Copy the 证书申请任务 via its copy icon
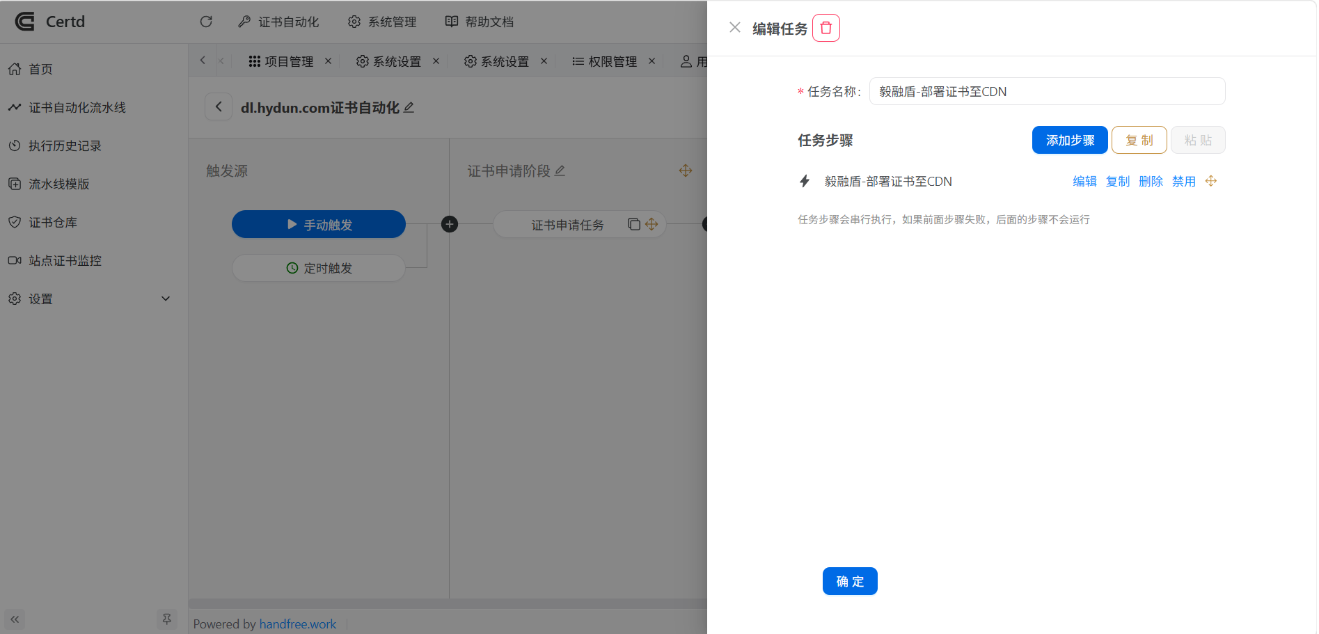 click(x=634, y=224)
